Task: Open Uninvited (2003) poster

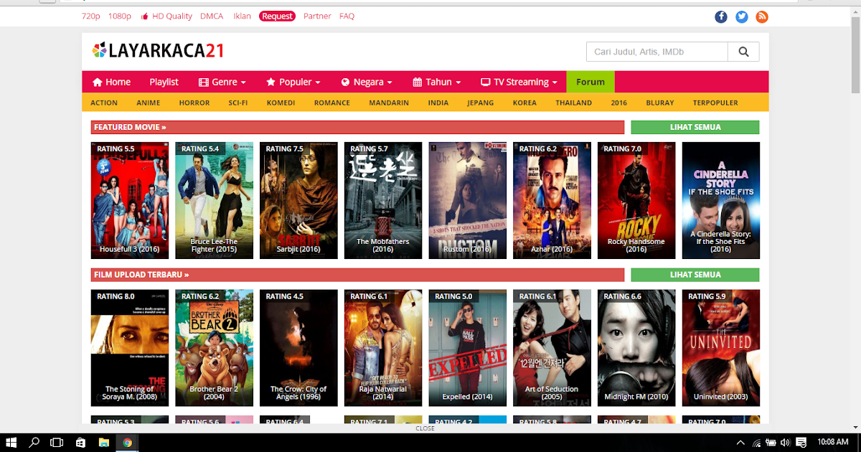Action: 720,348
